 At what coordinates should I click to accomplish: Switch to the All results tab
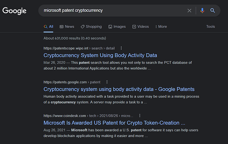coord(48,27)
